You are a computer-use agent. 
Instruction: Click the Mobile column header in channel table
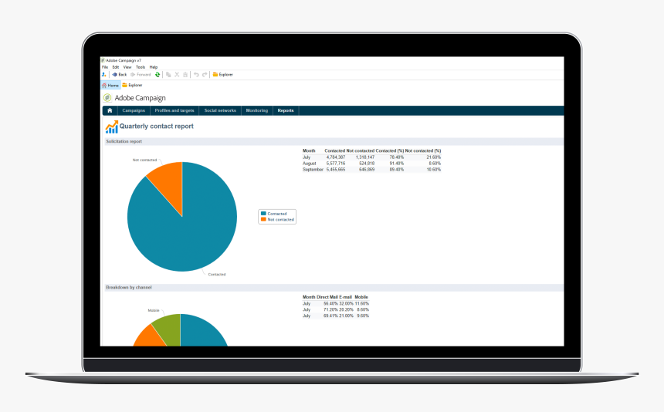pyautogui.click(x=361, y=297)
